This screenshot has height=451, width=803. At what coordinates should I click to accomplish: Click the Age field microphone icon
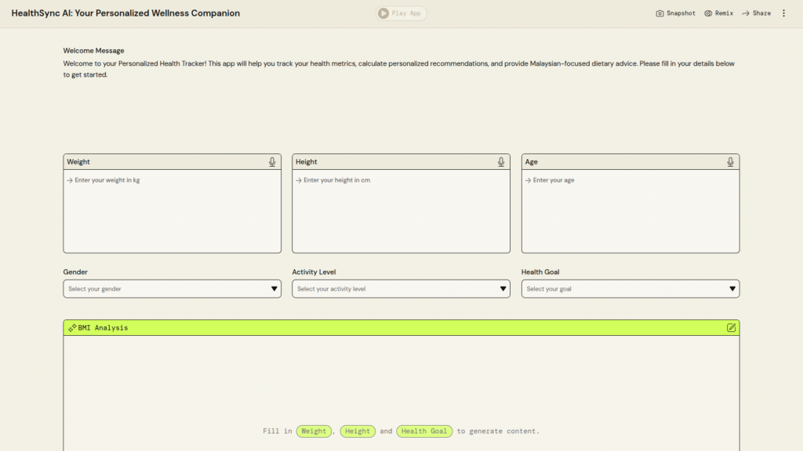click(730, 162)
